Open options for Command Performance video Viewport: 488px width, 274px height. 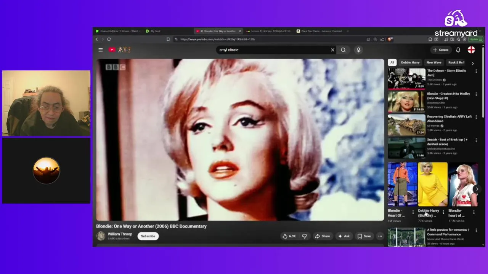(x=476, y=231)
